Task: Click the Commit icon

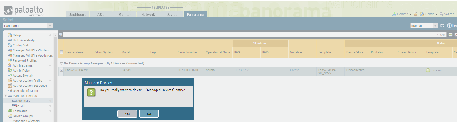Action: 394,14
